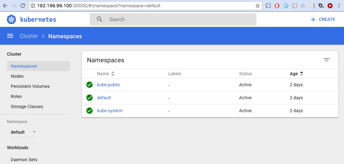Click the CREATE button

[x=323, y=19]
